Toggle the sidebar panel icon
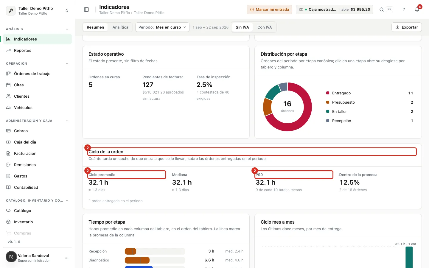Viewport: 429px width, 268px height. [86, 10]
